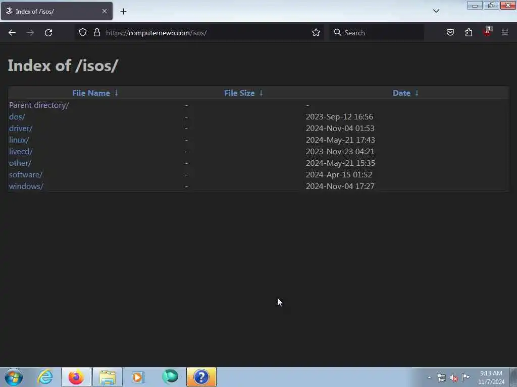
Task: Click date 2024-Nov-04 17:27
Action: 340,186
